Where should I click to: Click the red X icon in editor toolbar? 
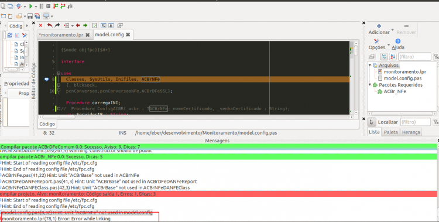pos(40,26)
